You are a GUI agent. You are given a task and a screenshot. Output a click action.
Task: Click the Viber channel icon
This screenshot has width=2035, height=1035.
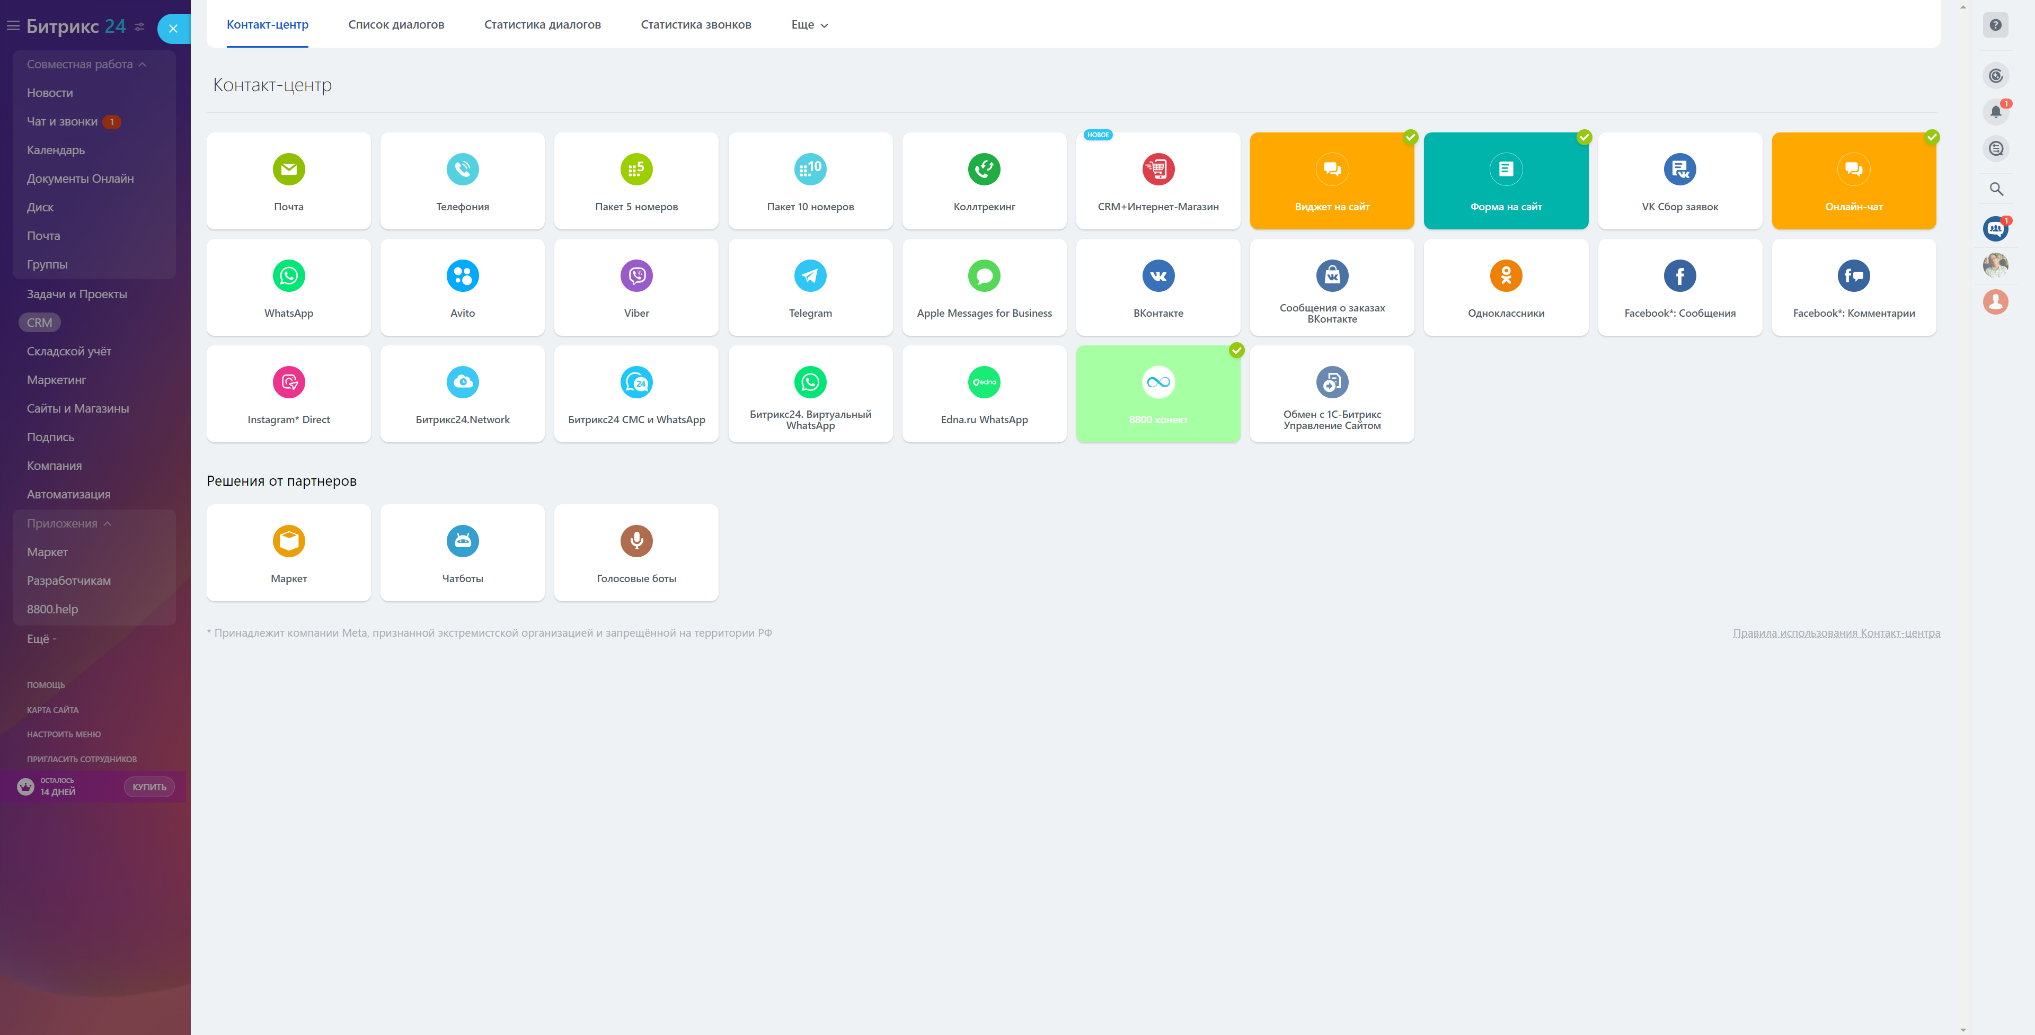(x=636, y=275)
